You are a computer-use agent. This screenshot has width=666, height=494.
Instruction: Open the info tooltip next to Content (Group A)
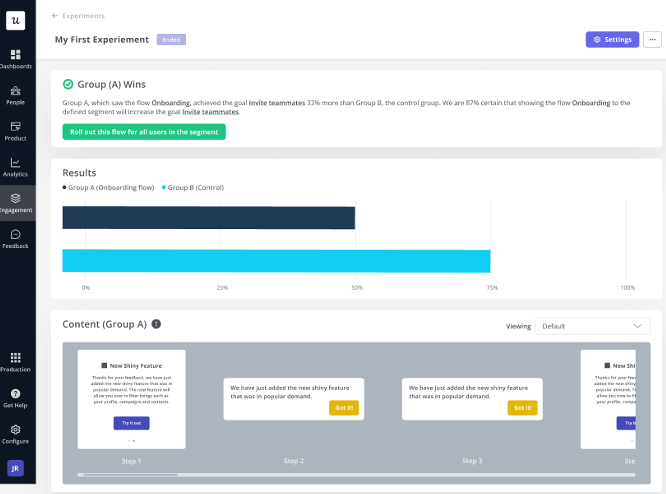[x=157, y=324]
